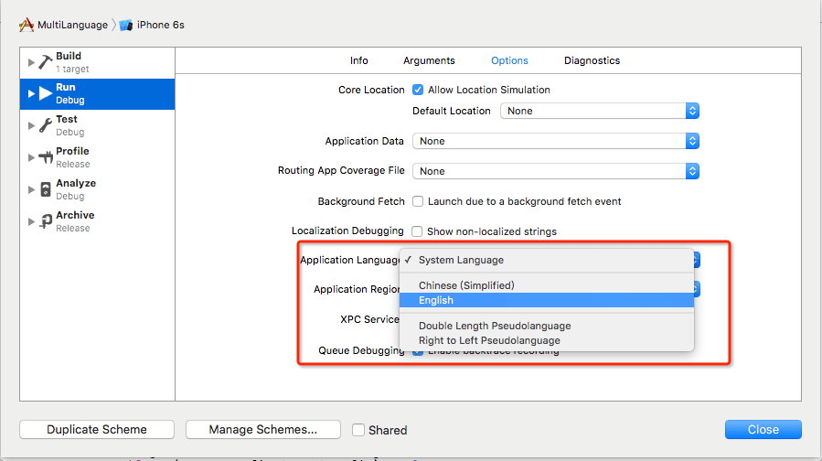This screenshot has height=461, width=822.
Task: Open the Default Location dropdown
Action: click(599, 111)
